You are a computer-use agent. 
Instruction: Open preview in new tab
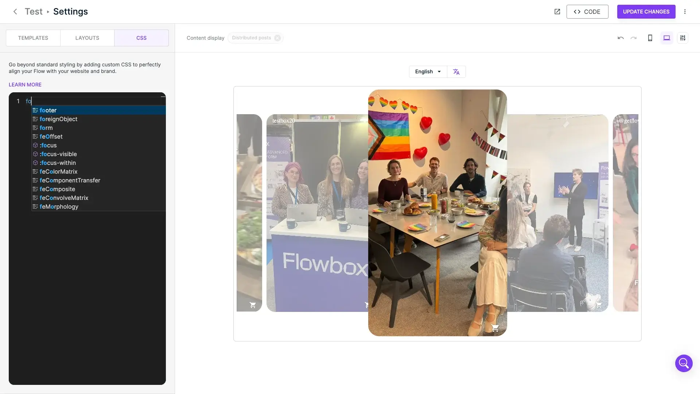click(557, 11)
